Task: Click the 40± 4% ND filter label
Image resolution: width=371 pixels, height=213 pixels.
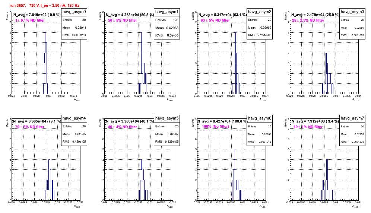Action: (x=123, y=127)
